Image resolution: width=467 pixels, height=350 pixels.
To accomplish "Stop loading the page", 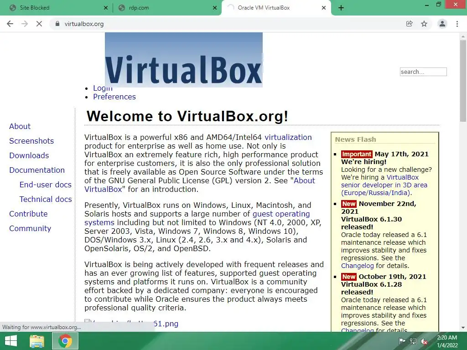I will click(x=39, y=24).
